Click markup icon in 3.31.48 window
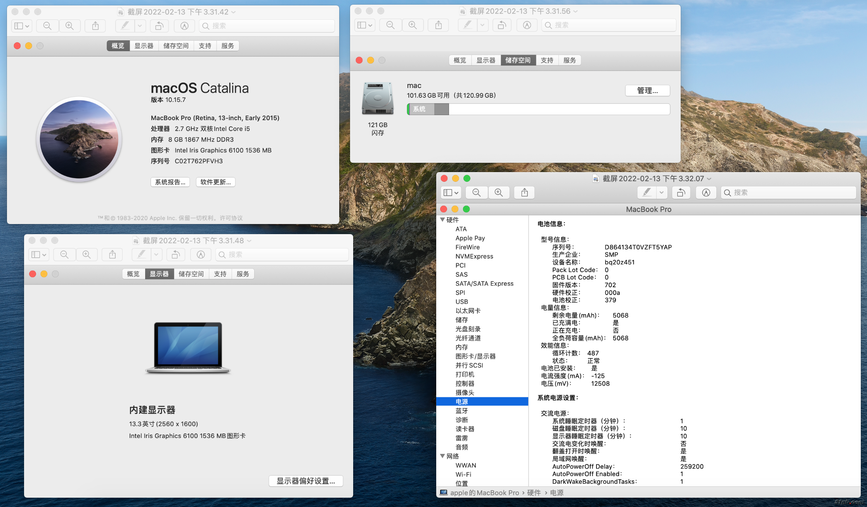Image resolution: width=867 pixels, height=507 pixels. 201,255
